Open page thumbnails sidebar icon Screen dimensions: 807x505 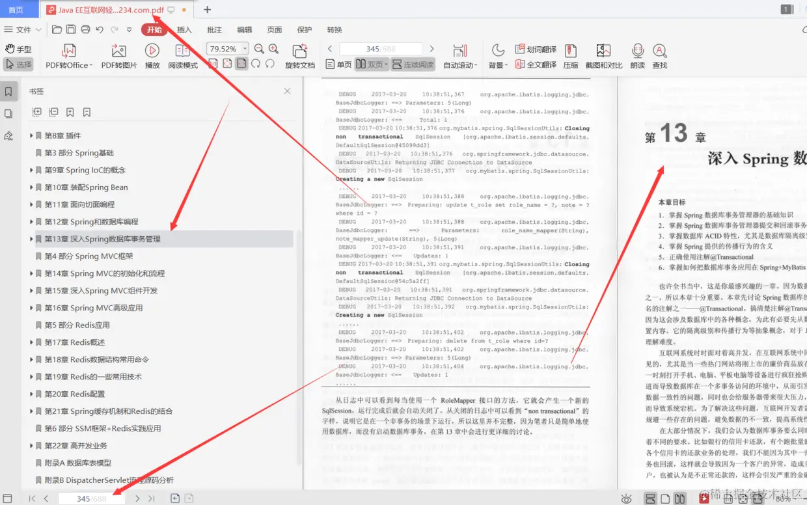(8, 114)
